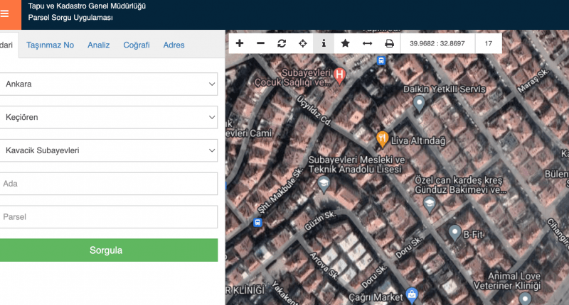Toggle the info query tool
Viewport: 569px width, 305px height.
coord(324,43)
